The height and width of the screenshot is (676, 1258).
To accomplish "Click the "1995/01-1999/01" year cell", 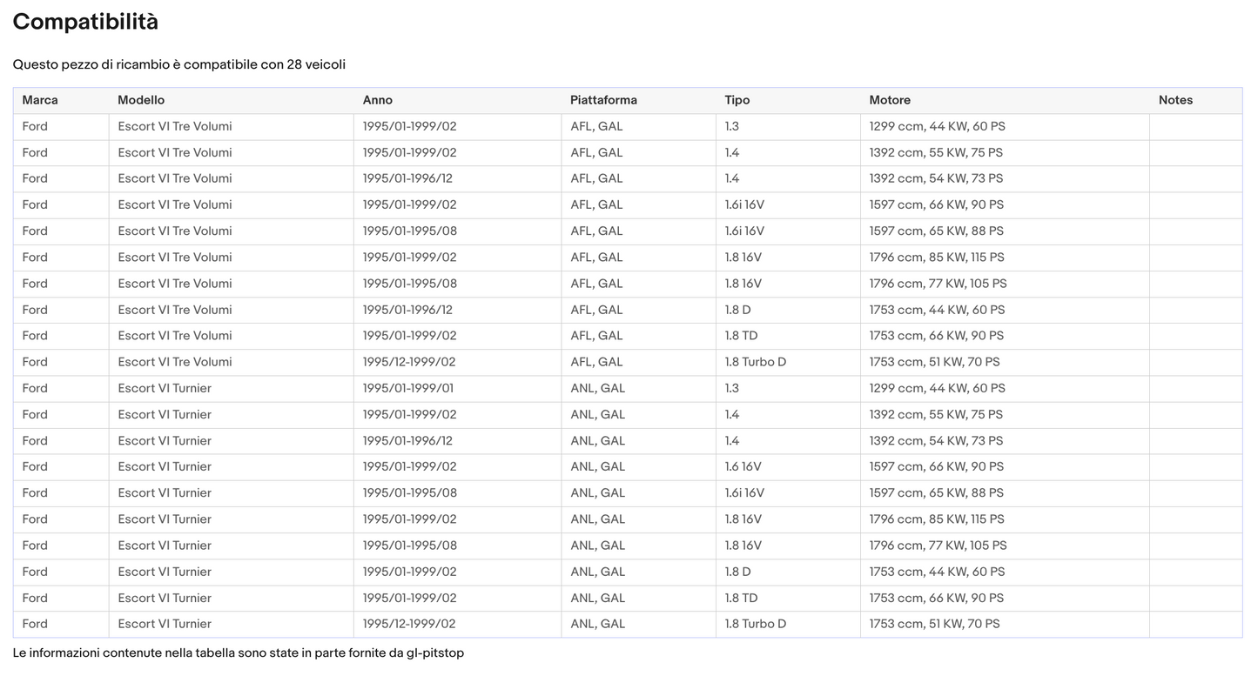I will 408,388.
